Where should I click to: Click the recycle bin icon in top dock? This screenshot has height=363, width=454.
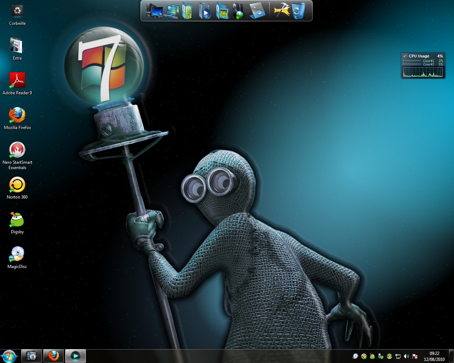298,11
